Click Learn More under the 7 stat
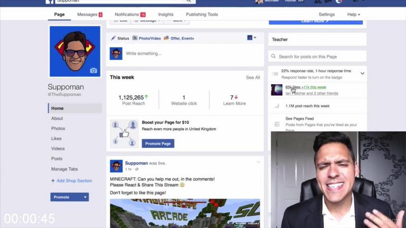 click(x=234, y=103)
